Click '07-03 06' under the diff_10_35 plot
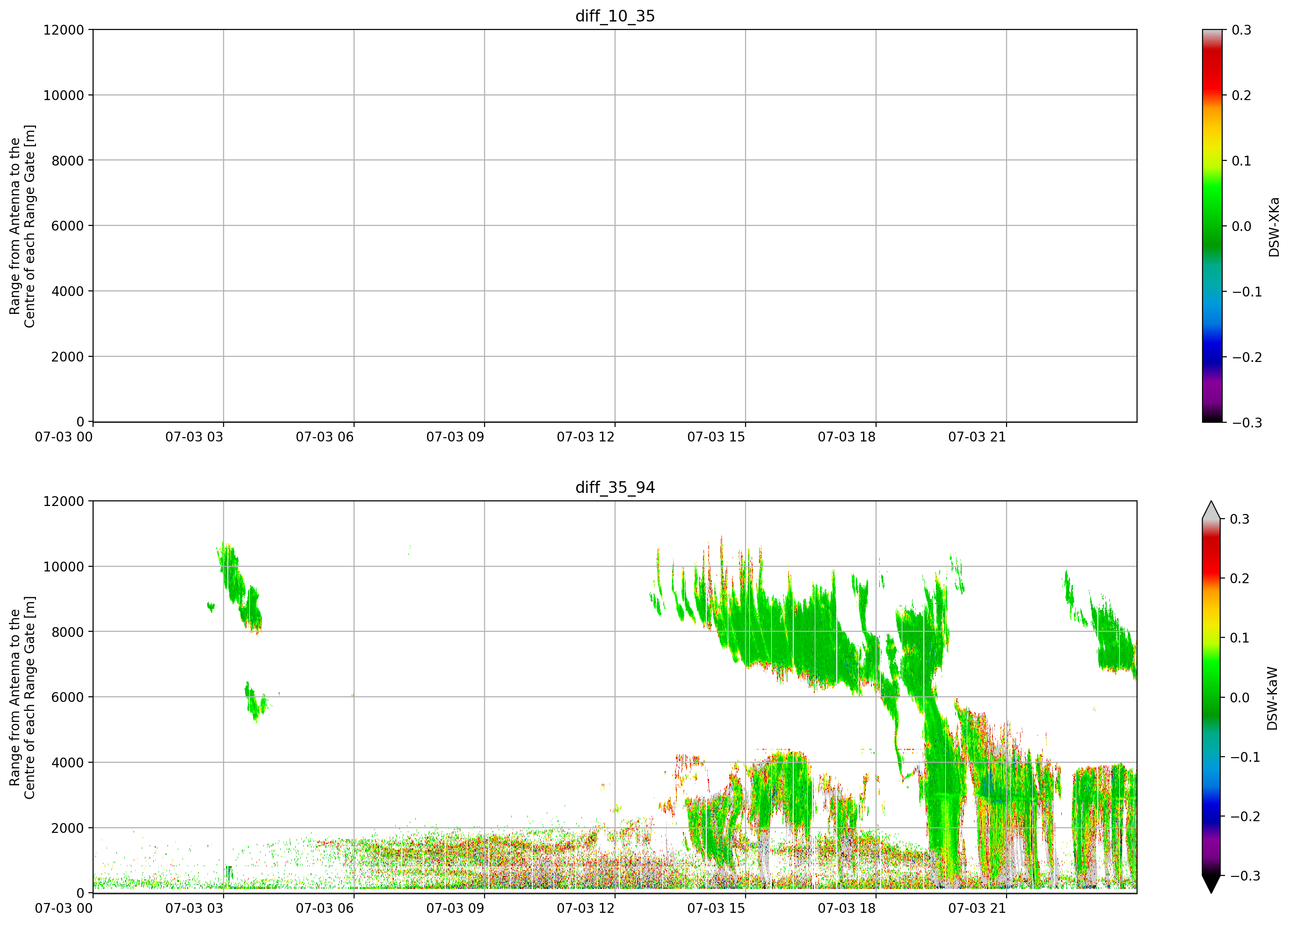Image resolution: width=1290 pixels, height=925 pixels. pos(325,437)
